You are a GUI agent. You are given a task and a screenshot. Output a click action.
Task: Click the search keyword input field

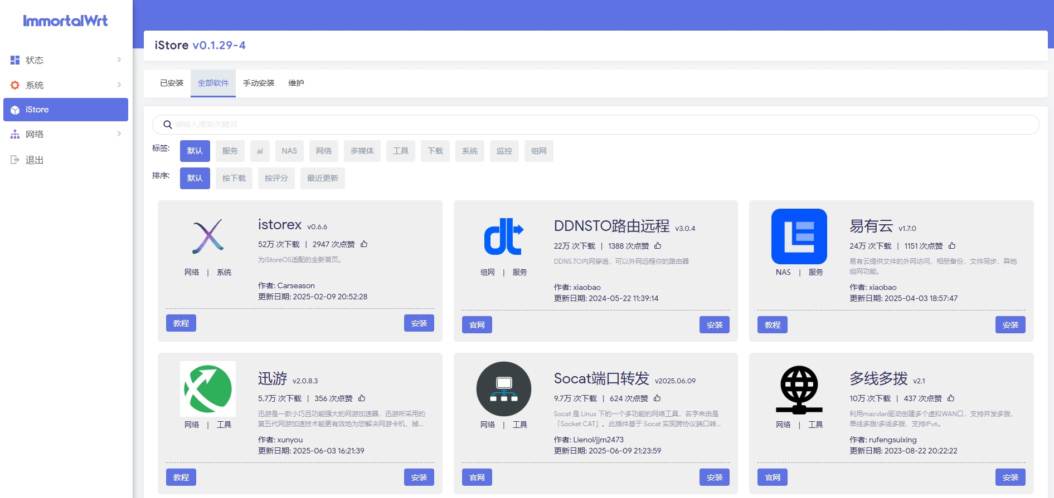point(596,125)
